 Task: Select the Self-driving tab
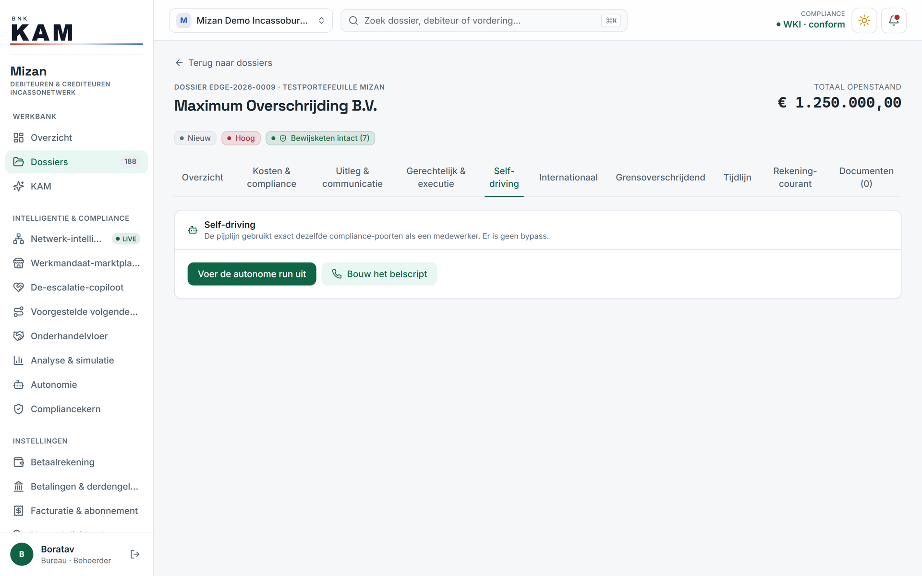[x=504, y=178]
